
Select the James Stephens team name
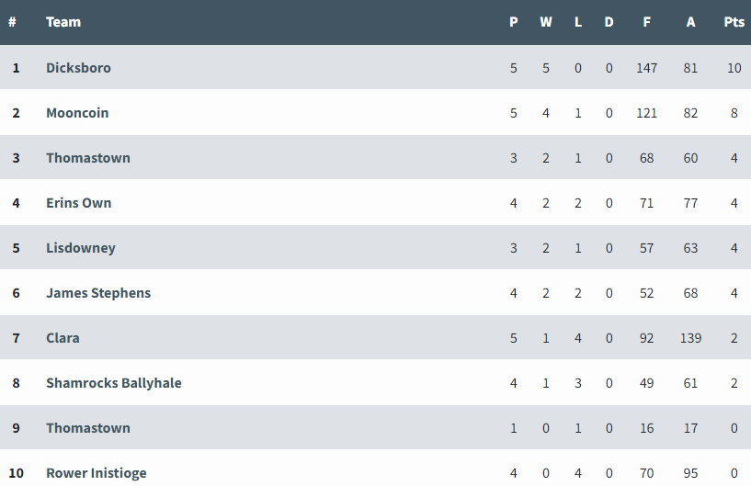click(98, 293)
